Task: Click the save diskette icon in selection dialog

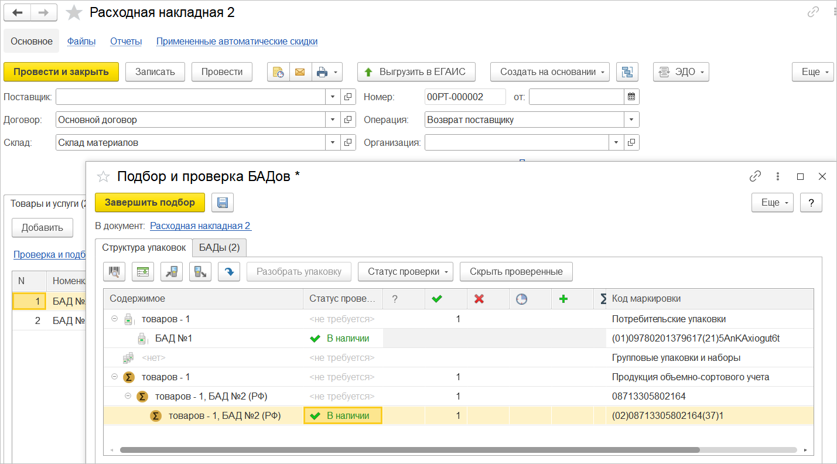Action: tap(223, 202)
